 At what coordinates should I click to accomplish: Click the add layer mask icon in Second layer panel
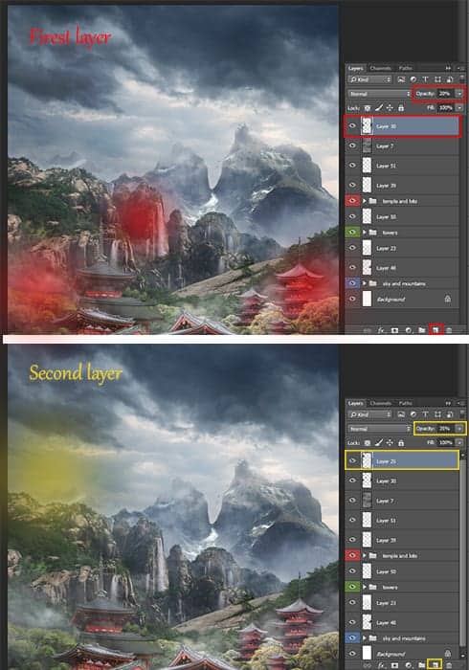click(x=394, y=665)
